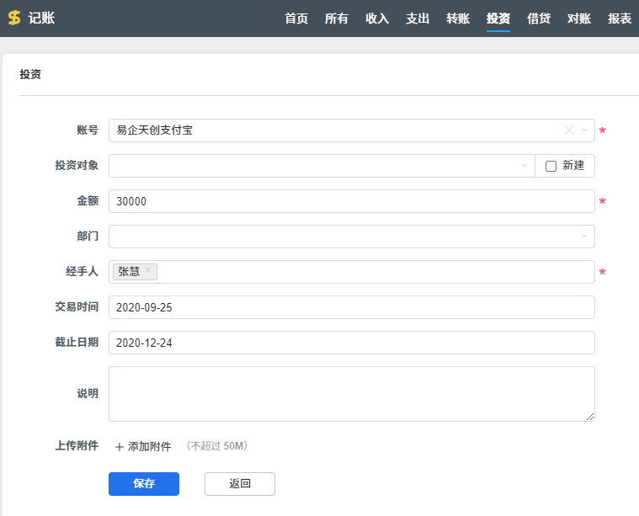
Task: Expand the 账号 dropdown arrow
Action: point(584,130)
